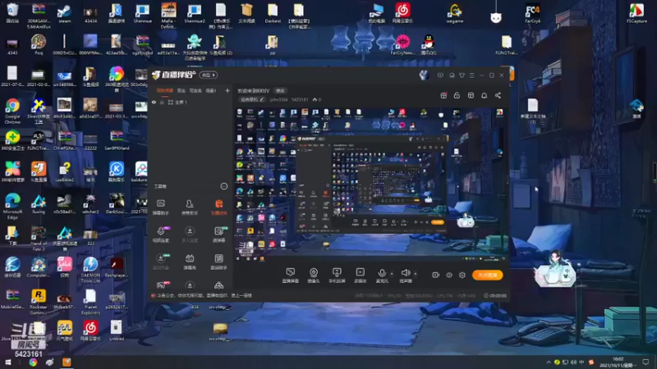Open the 读弹幕 tool in the toolbox
The width and height of the screenshot is (657, 369).
(218, 235)
